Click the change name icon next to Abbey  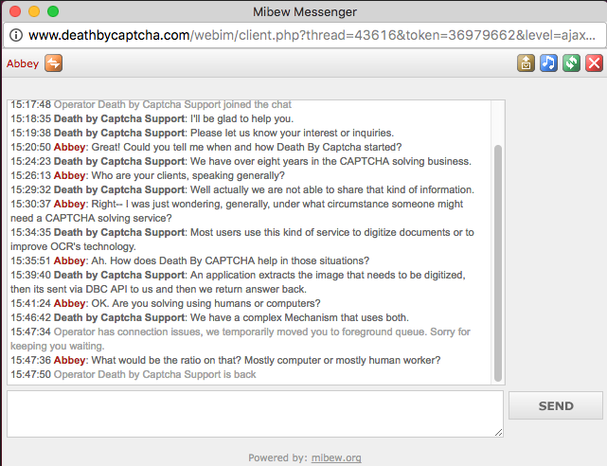tap(53, 63)
